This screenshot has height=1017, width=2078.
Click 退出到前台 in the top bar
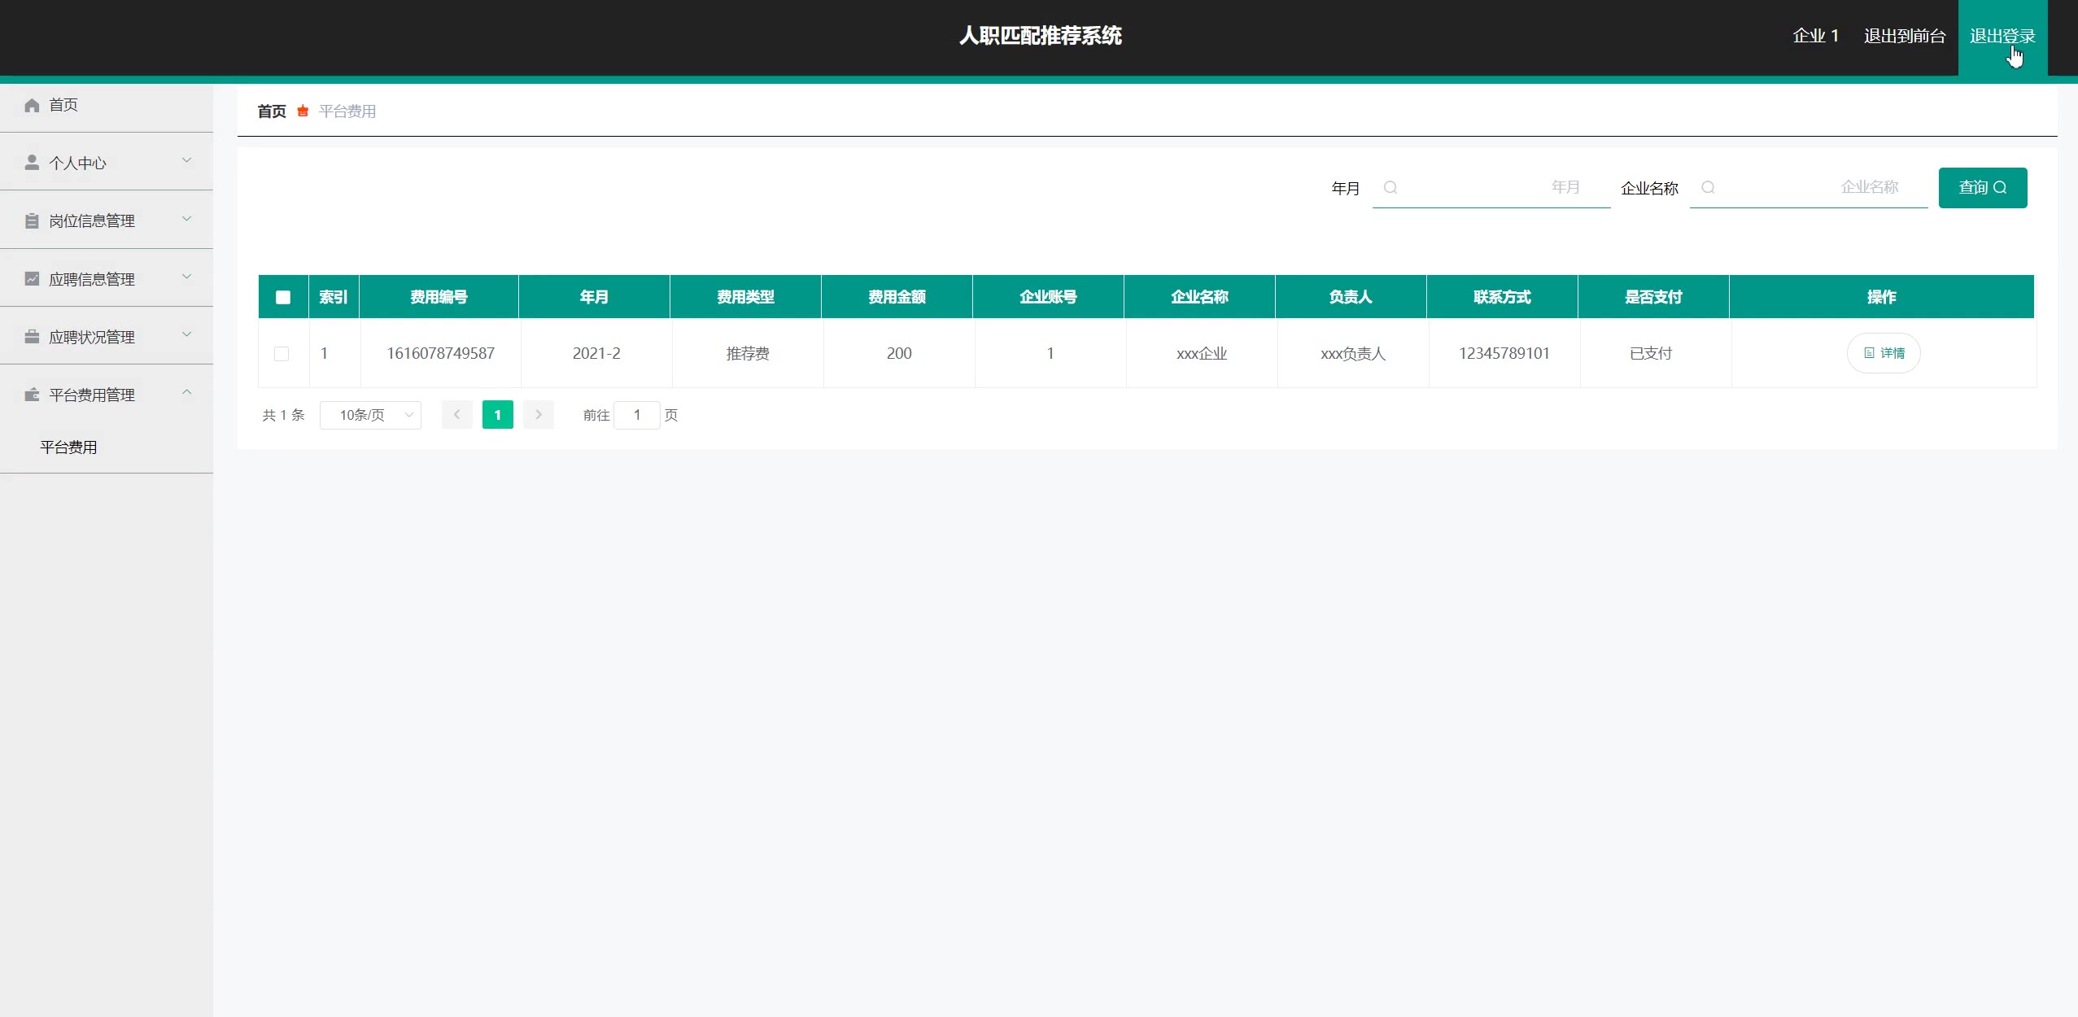(1904, 36)
